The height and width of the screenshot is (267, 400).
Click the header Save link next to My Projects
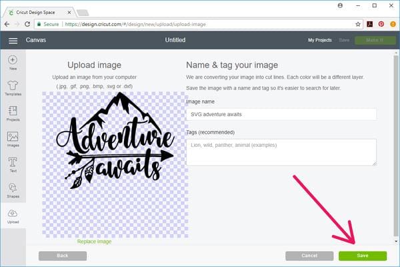344,40
